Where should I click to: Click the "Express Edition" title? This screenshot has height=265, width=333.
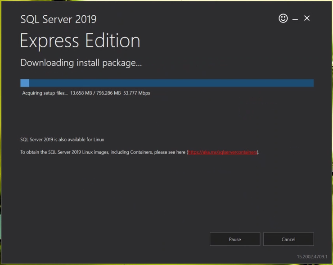click(80, 41)
